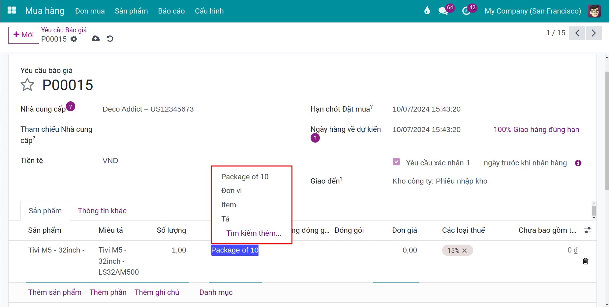Click Yêu cầu Báo giá breadcrumb
609x307 pixels.
coord(64,30)
